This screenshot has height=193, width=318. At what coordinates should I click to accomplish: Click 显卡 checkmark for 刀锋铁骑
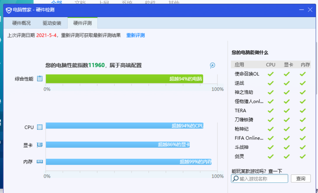(287, 120)
